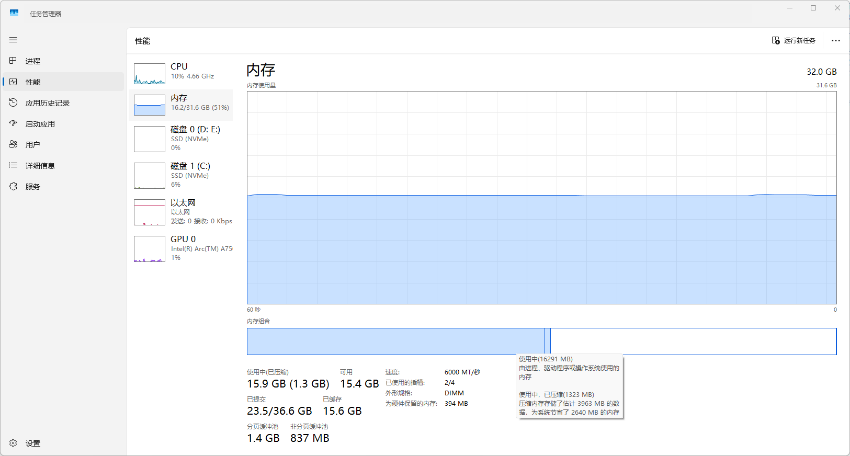
Task: Open 设置 settings gear icon
Action: point(13,443)
